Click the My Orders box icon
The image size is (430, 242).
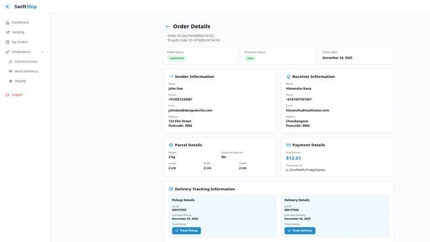point(8,42)
